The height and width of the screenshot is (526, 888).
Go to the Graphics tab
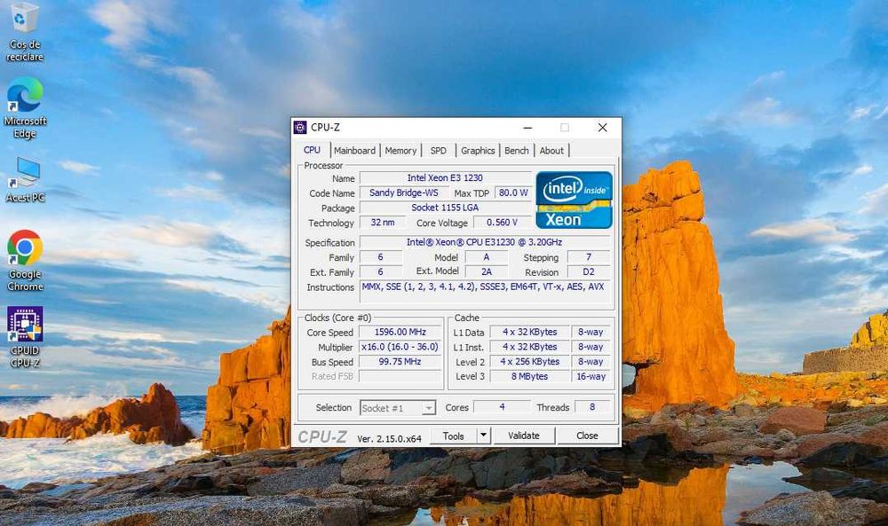pos(478,151)
